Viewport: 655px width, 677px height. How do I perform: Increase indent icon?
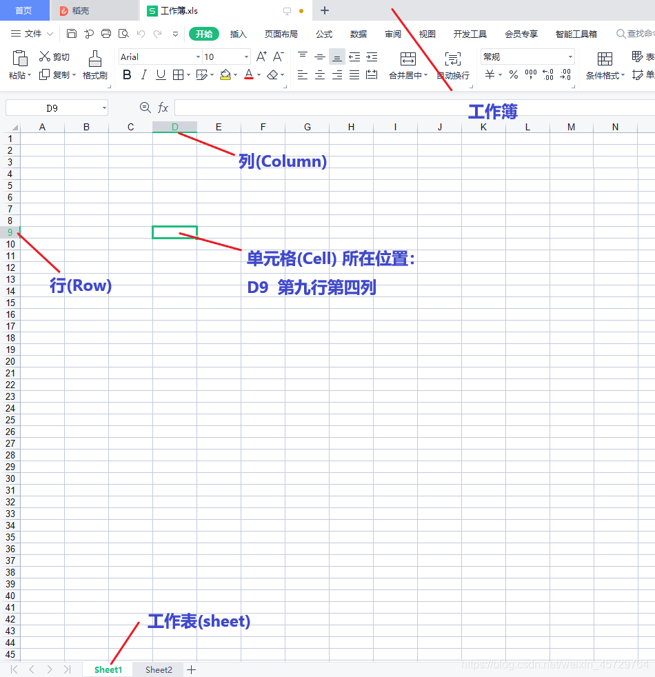pyautogui.click(x=372, y=57)
